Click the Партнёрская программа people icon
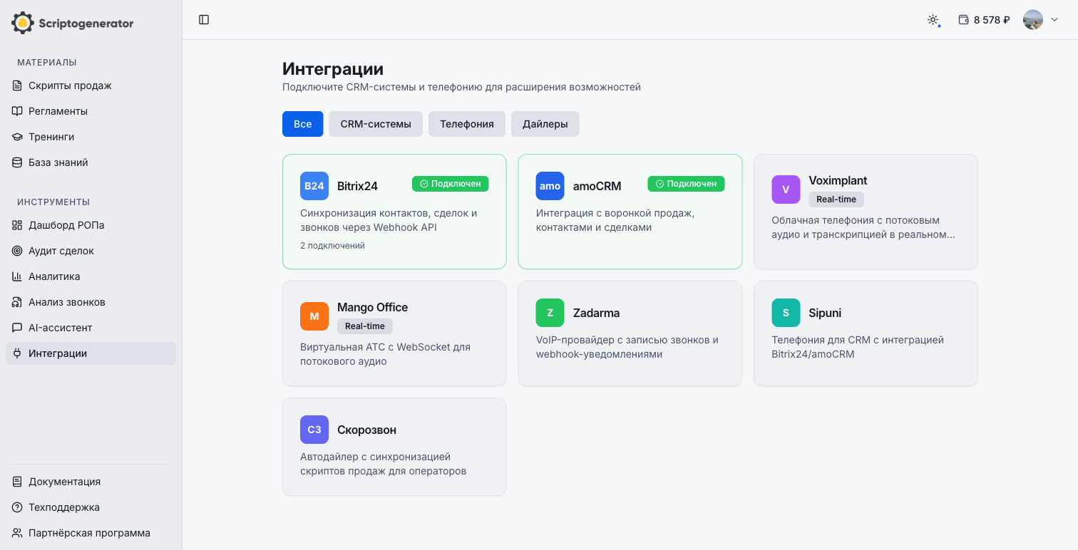 (17, 533)
